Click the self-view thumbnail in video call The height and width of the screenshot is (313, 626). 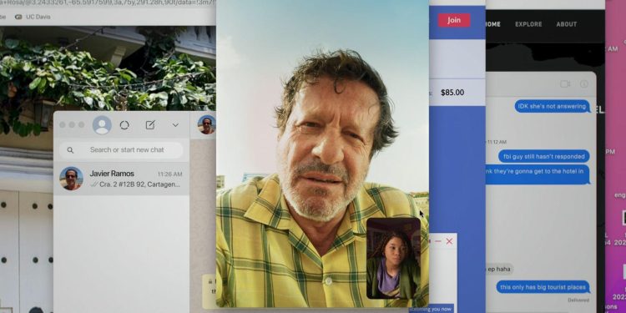click(x=393, y=258)
